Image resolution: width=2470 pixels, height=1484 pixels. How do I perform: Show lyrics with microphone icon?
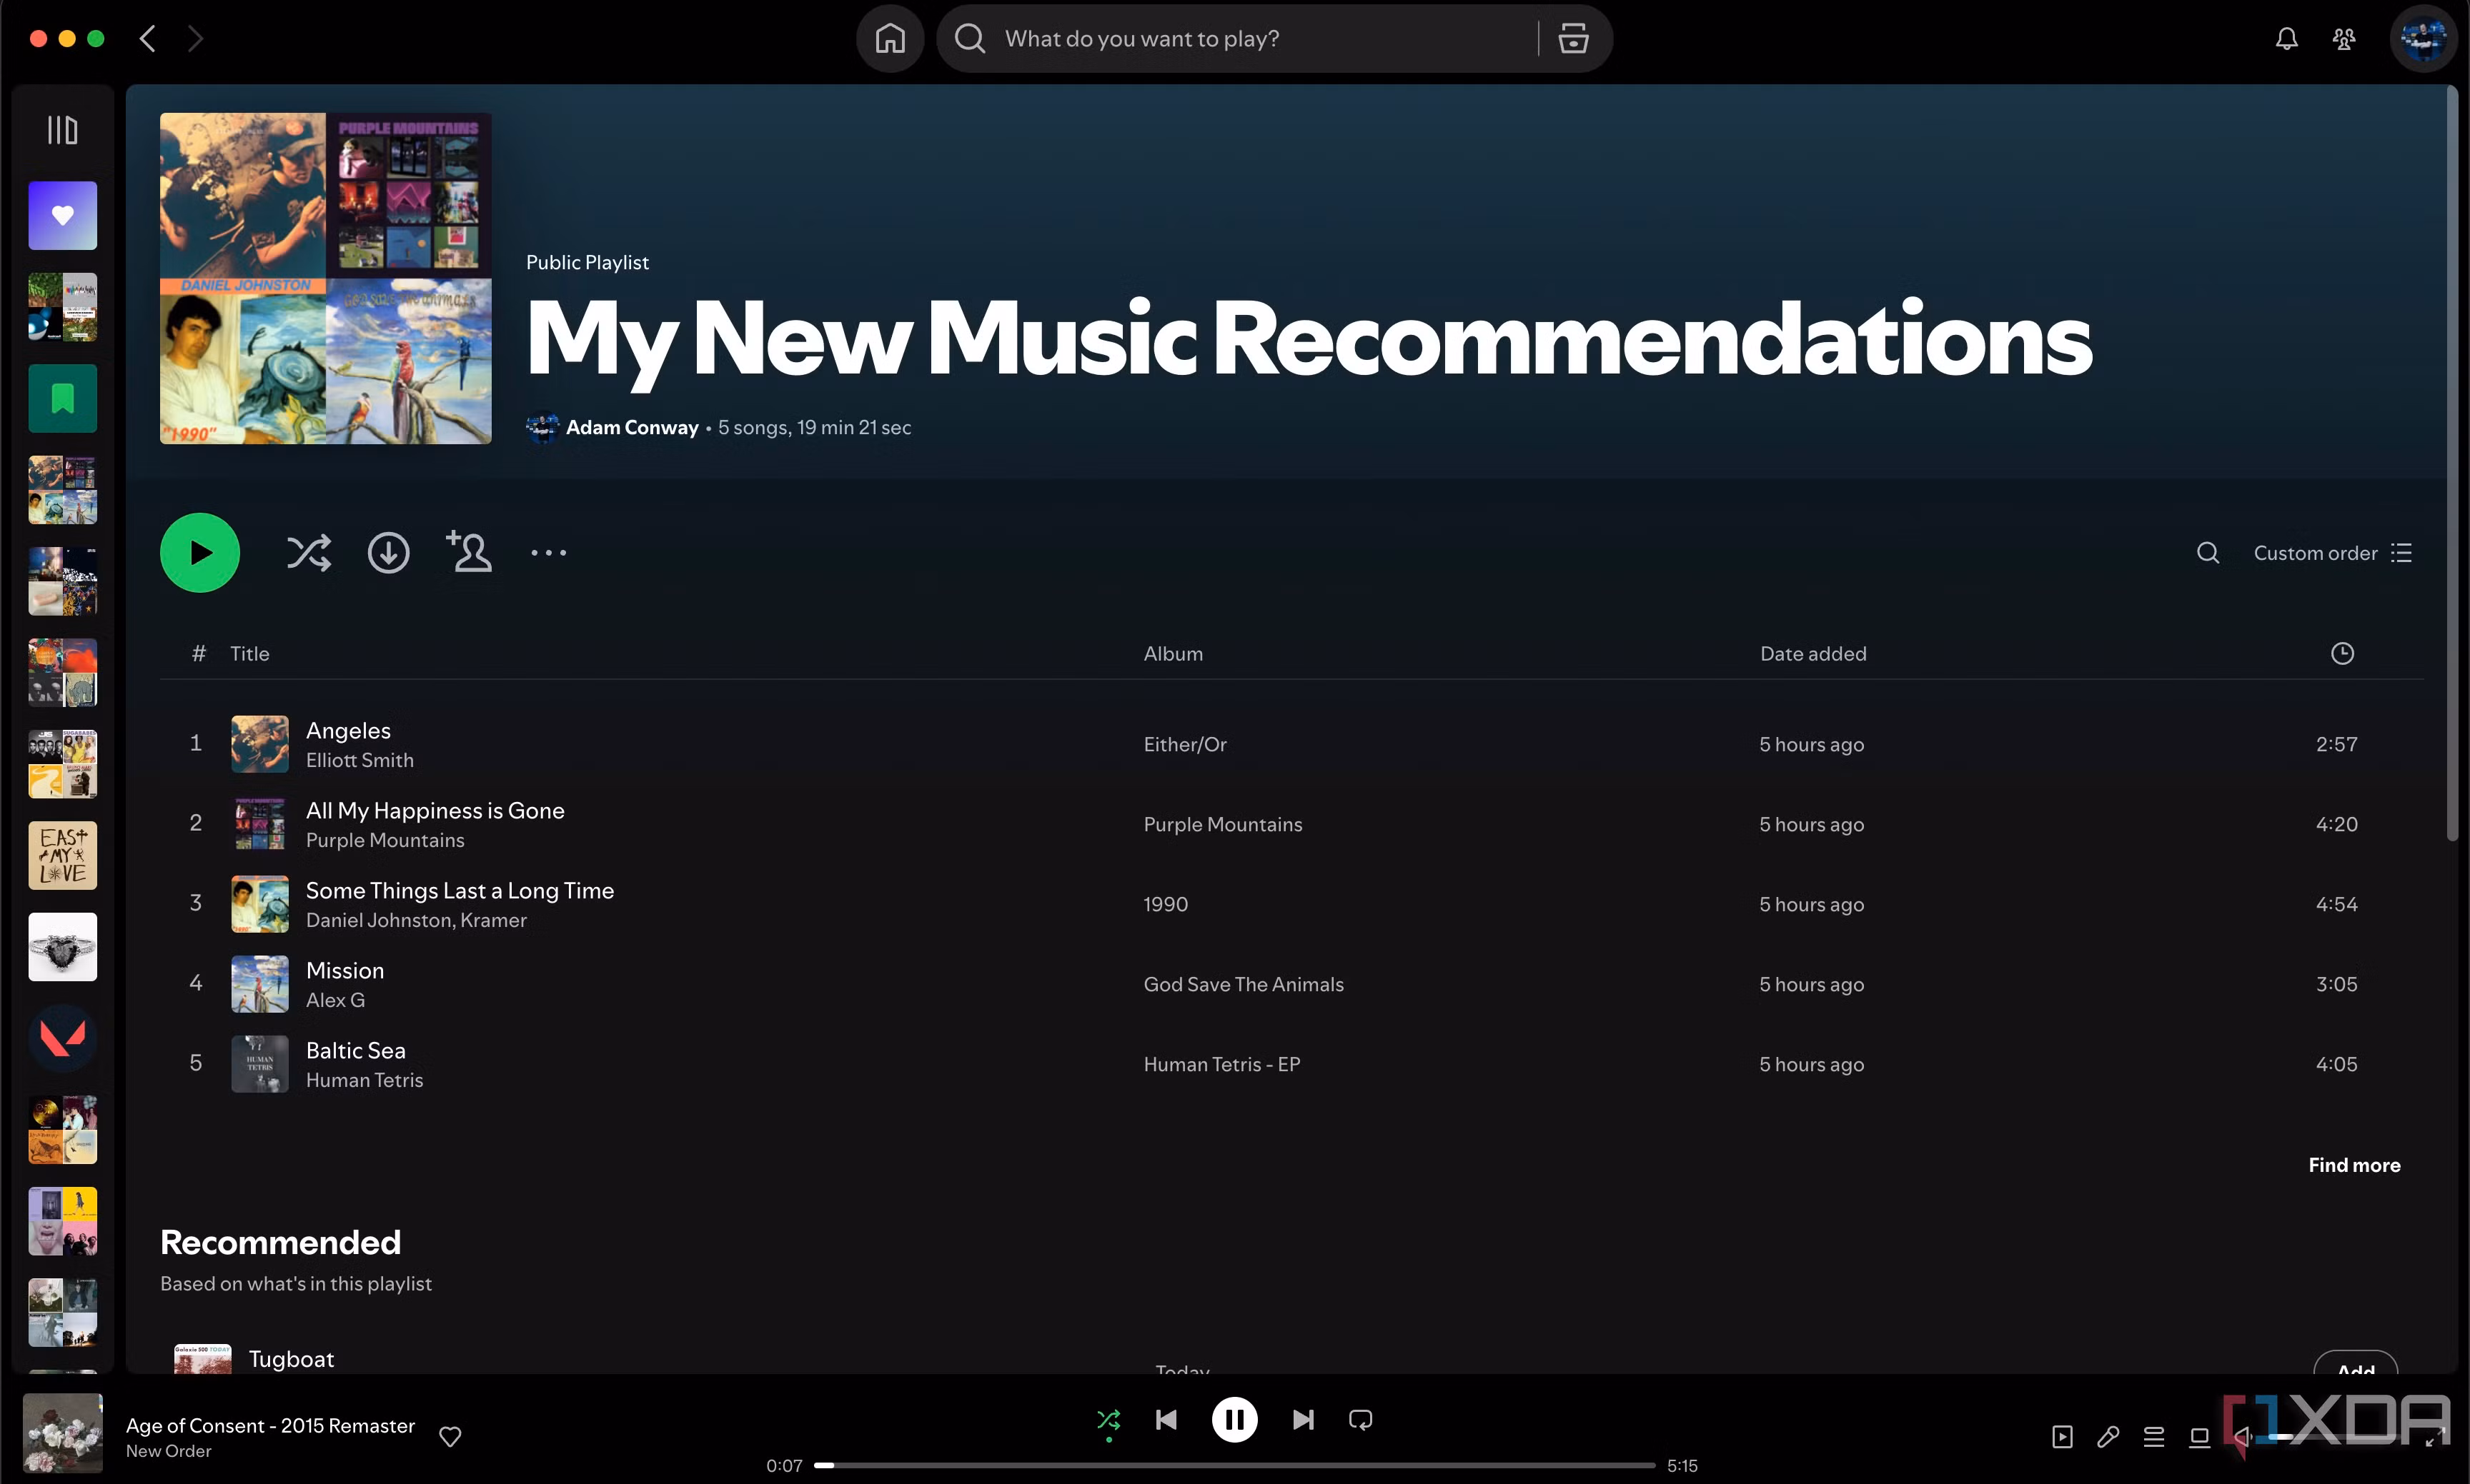tap(2108, 1437)
